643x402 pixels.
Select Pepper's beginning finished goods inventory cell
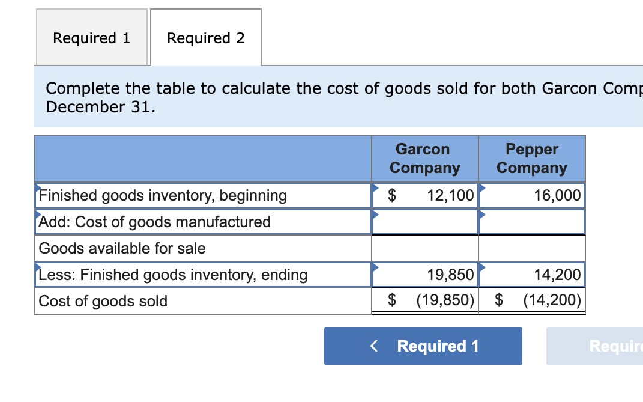point(532,195)
